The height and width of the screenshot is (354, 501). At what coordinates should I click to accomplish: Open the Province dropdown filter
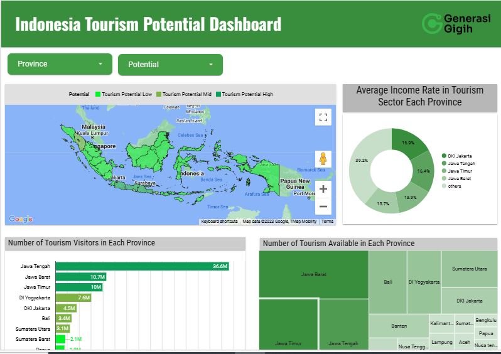60,64
